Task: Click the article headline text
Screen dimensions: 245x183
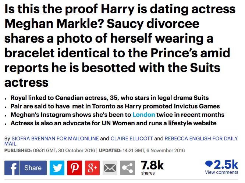Action: pyautogui.click(x=120, y=46)
